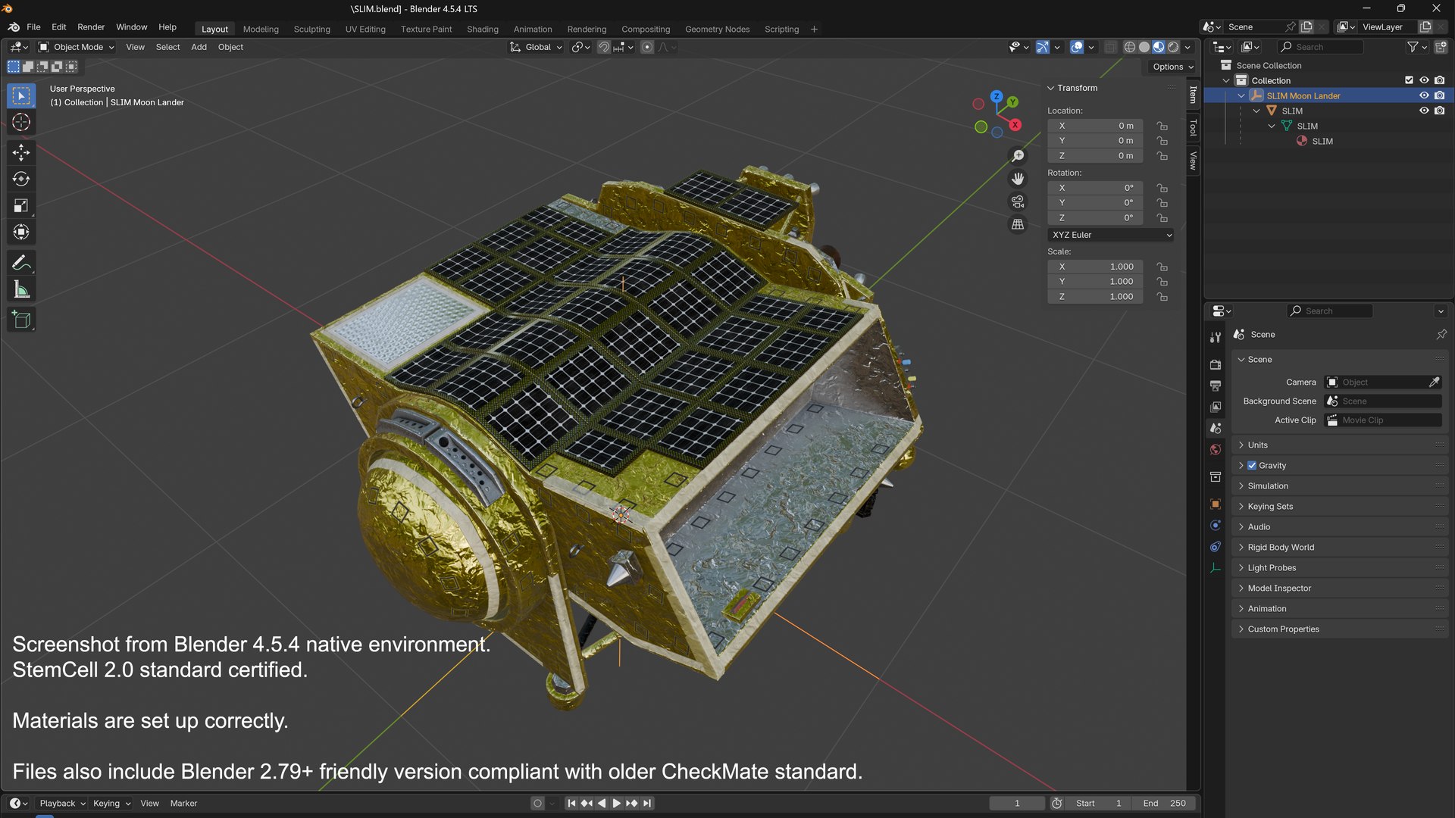Screen dimensions: 1455x818
Task: Click Marker in the timeline header
Action: tap(183, 804)
